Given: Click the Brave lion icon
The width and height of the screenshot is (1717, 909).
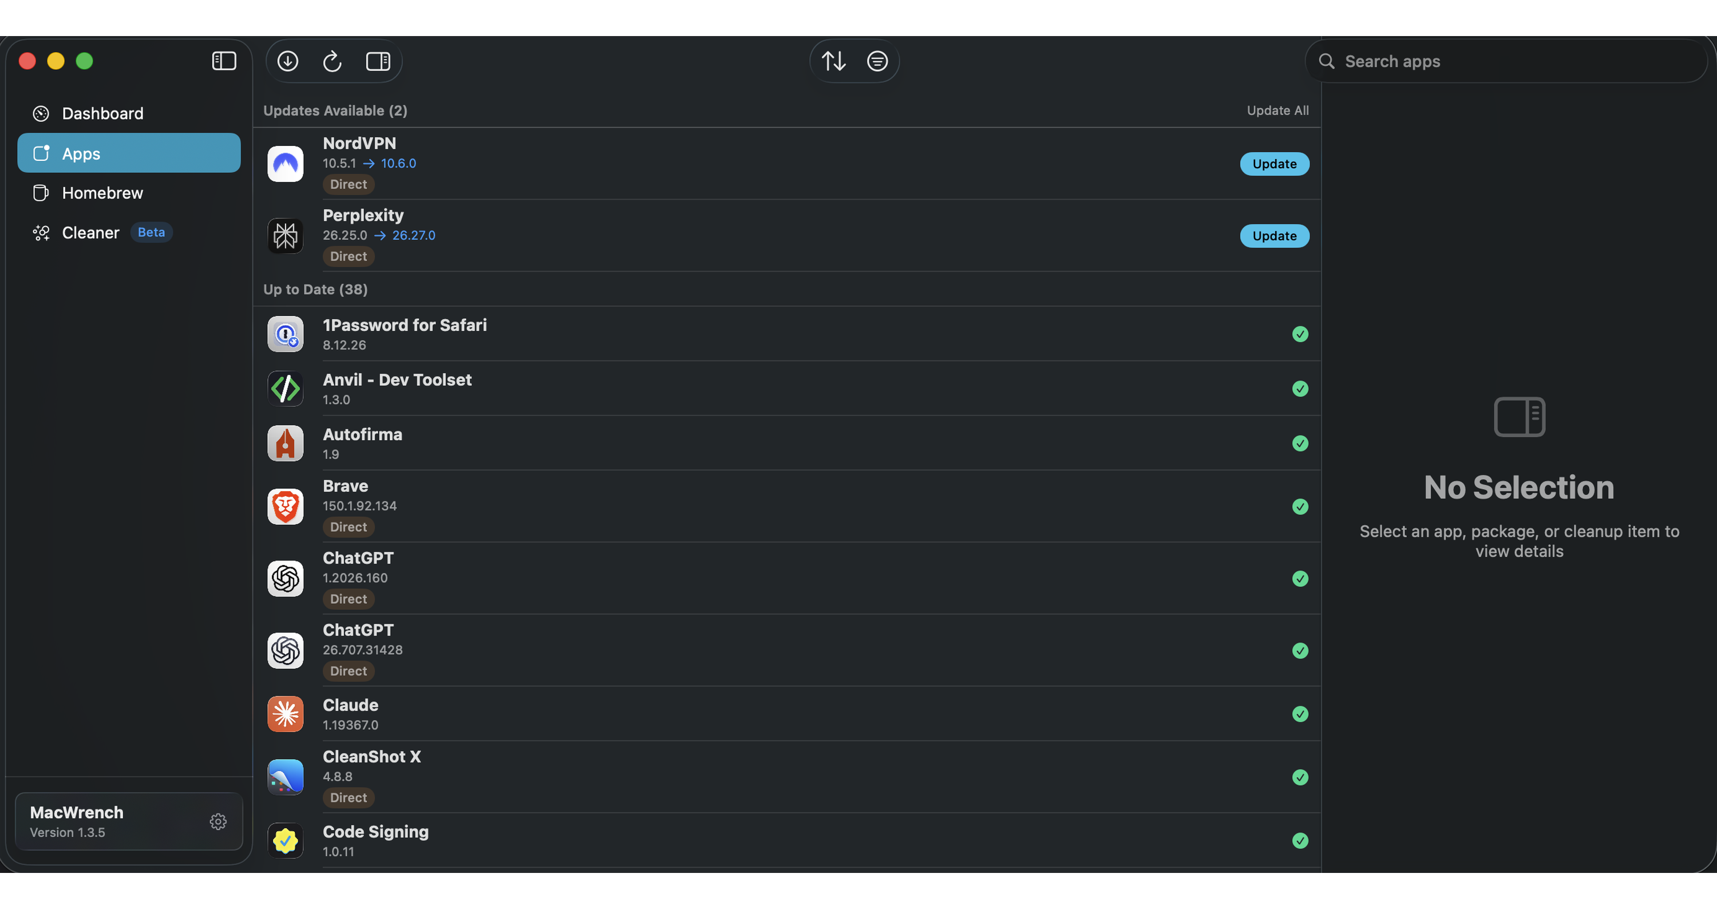Looking at the screenshot, I should tap(285, 507).
